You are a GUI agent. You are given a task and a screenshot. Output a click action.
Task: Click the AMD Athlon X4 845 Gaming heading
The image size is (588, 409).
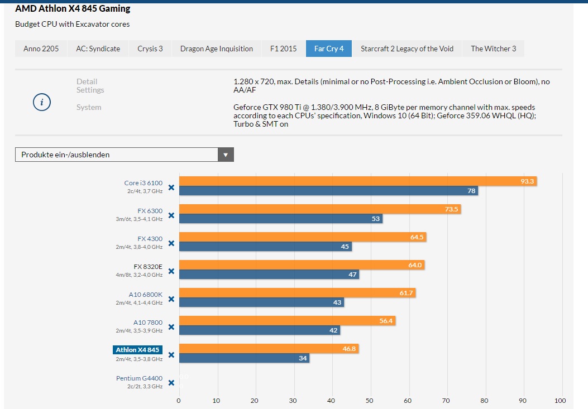[x=73, y=8]
